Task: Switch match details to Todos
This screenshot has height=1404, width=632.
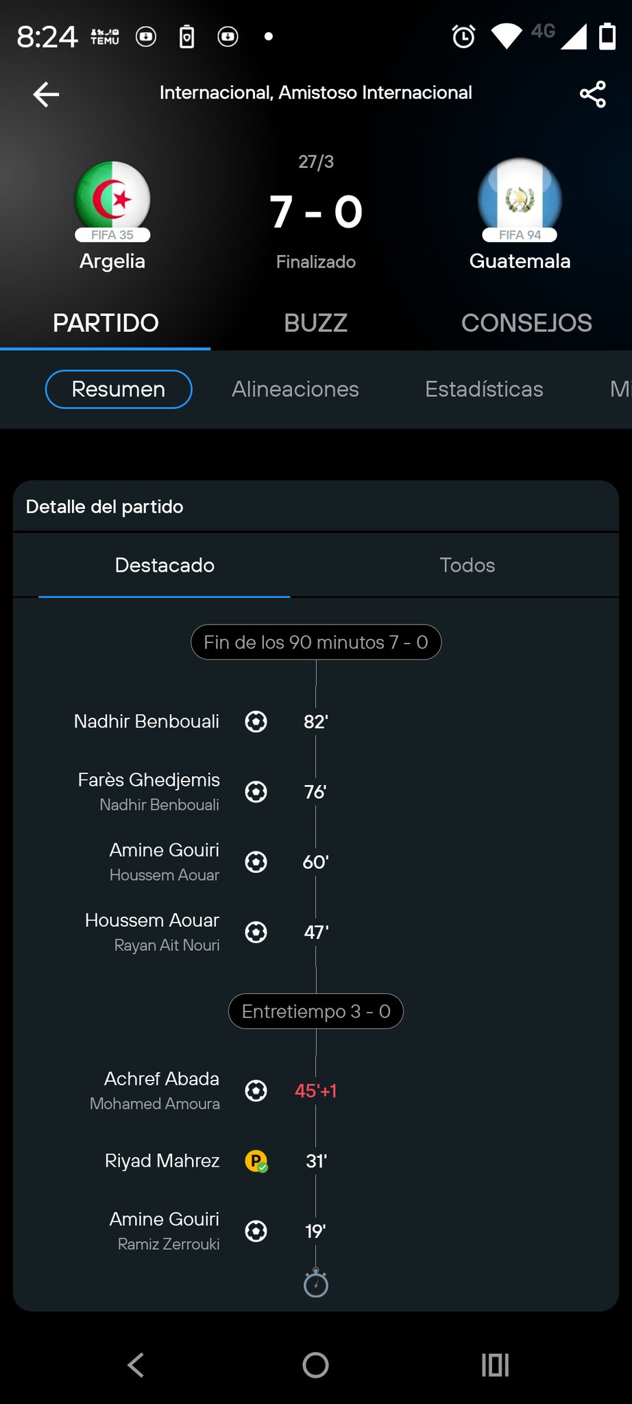Action: click(x=467, y=565)
